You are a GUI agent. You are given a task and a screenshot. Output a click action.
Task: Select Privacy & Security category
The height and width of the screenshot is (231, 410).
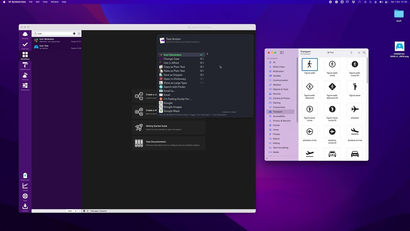280,121
